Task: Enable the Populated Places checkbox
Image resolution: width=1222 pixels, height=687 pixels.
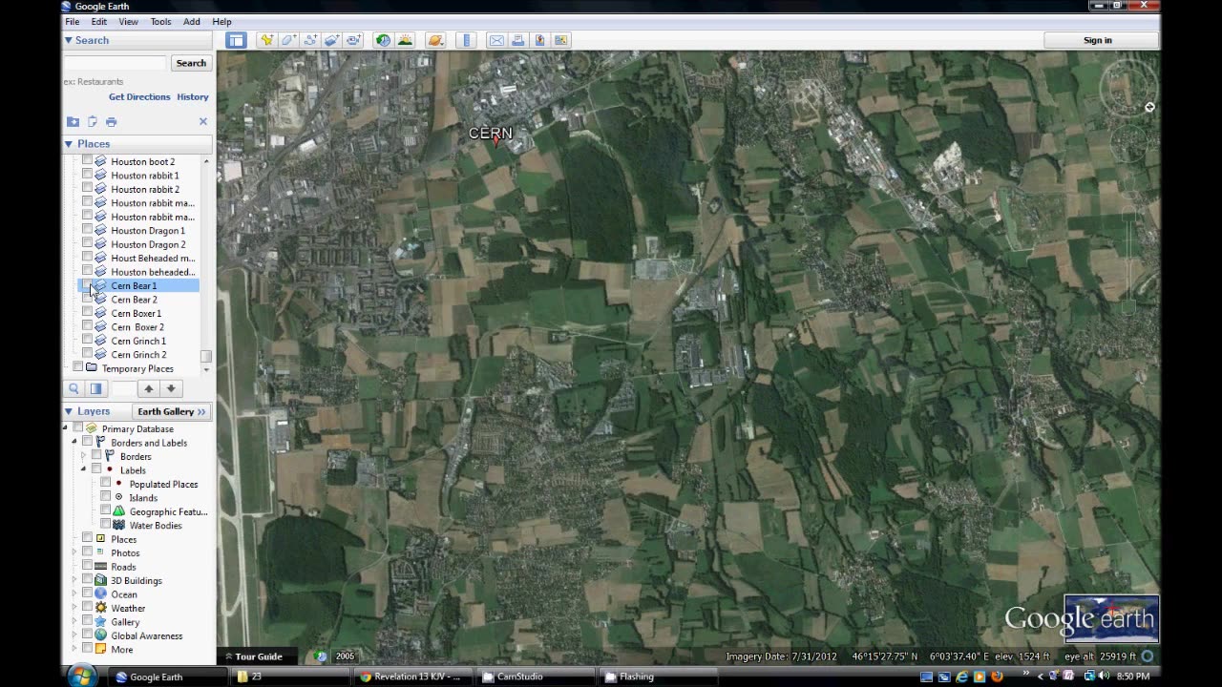Action: click(x=106, y=484)
